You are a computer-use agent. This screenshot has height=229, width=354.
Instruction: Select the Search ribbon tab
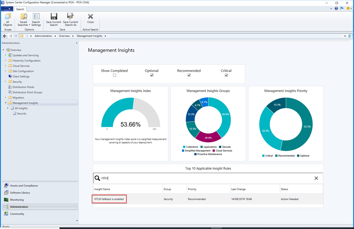pos(20,9)
